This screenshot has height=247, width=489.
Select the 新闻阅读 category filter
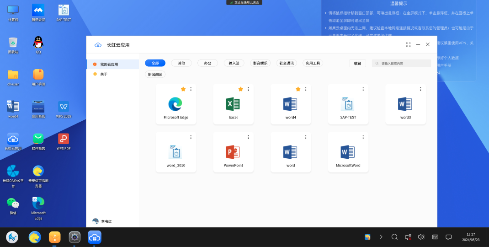(155, 74)
